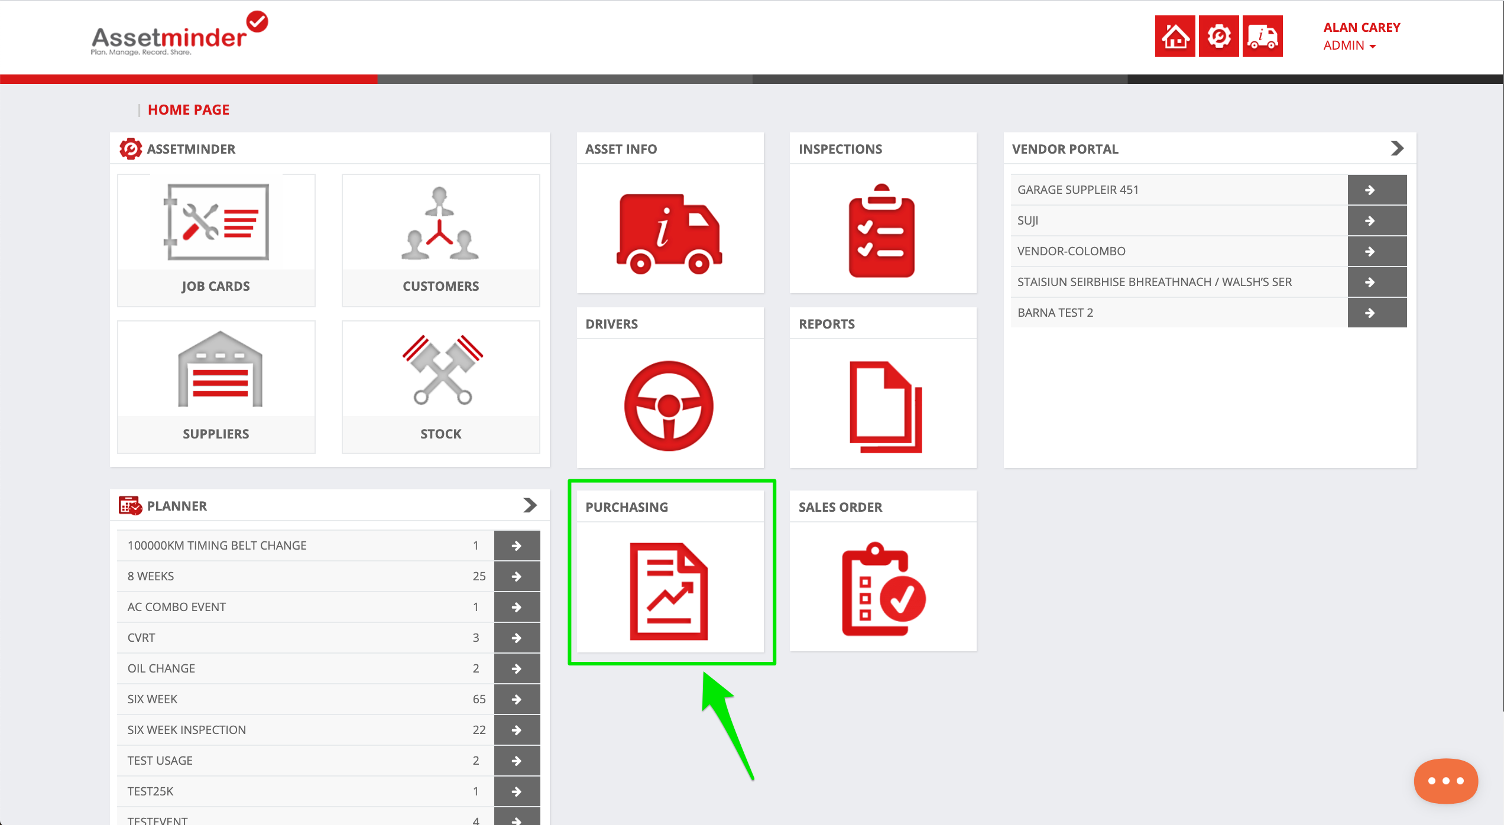The image size is (1504, 825).
Task: Open Oil Change planner arrow
Action: [517, 668]
